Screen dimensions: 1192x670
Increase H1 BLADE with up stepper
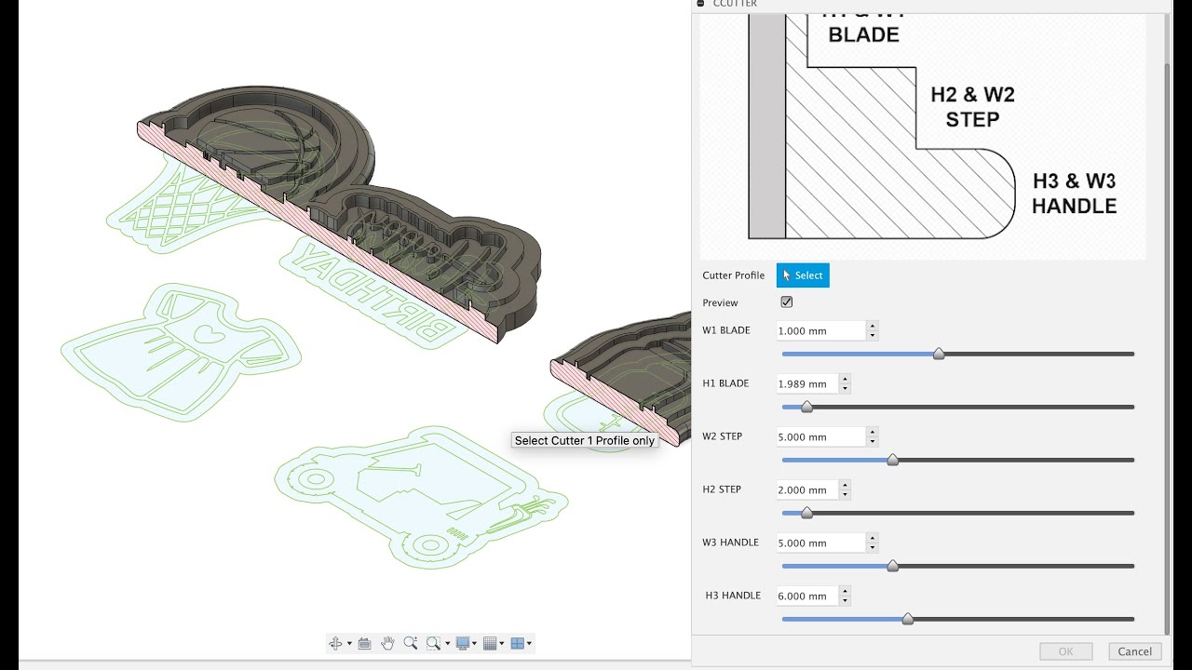coord(844,379)
